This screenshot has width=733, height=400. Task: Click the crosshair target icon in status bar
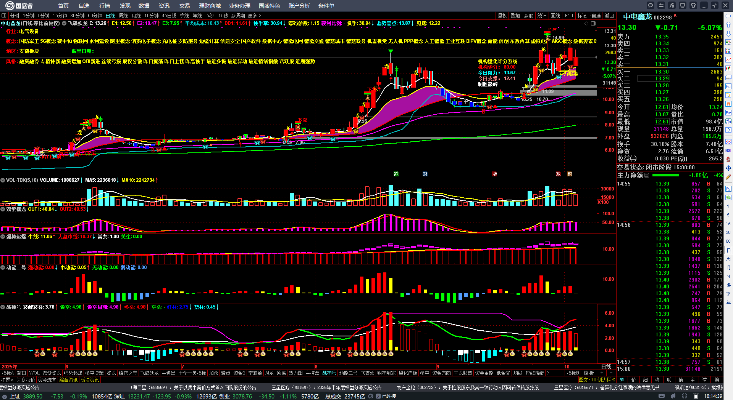point(685,396)
